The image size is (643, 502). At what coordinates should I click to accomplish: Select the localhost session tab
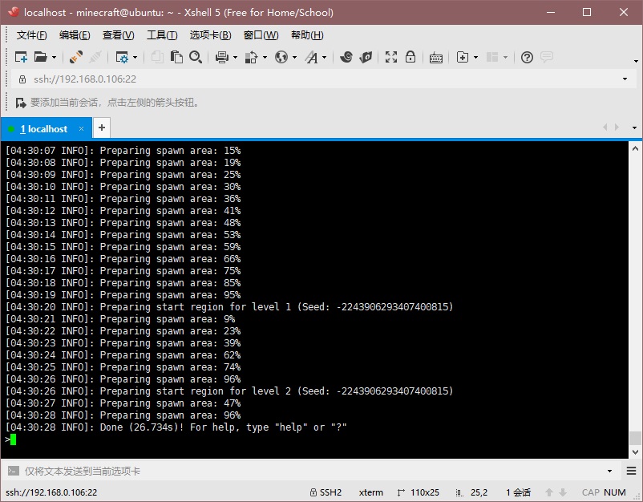click(x=44, y=128)
